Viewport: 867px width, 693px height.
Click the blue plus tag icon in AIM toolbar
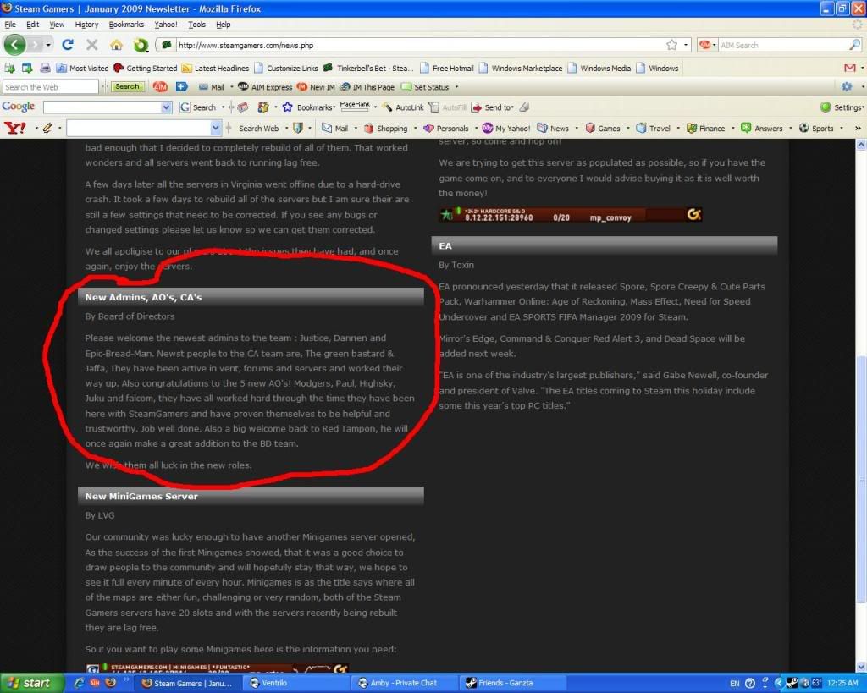coord(182,87)
